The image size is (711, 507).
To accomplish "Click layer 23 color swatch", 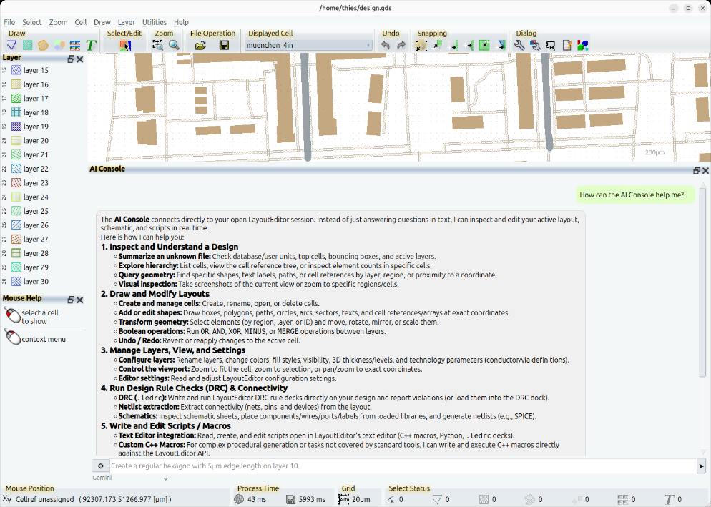I will coord(16,183).
